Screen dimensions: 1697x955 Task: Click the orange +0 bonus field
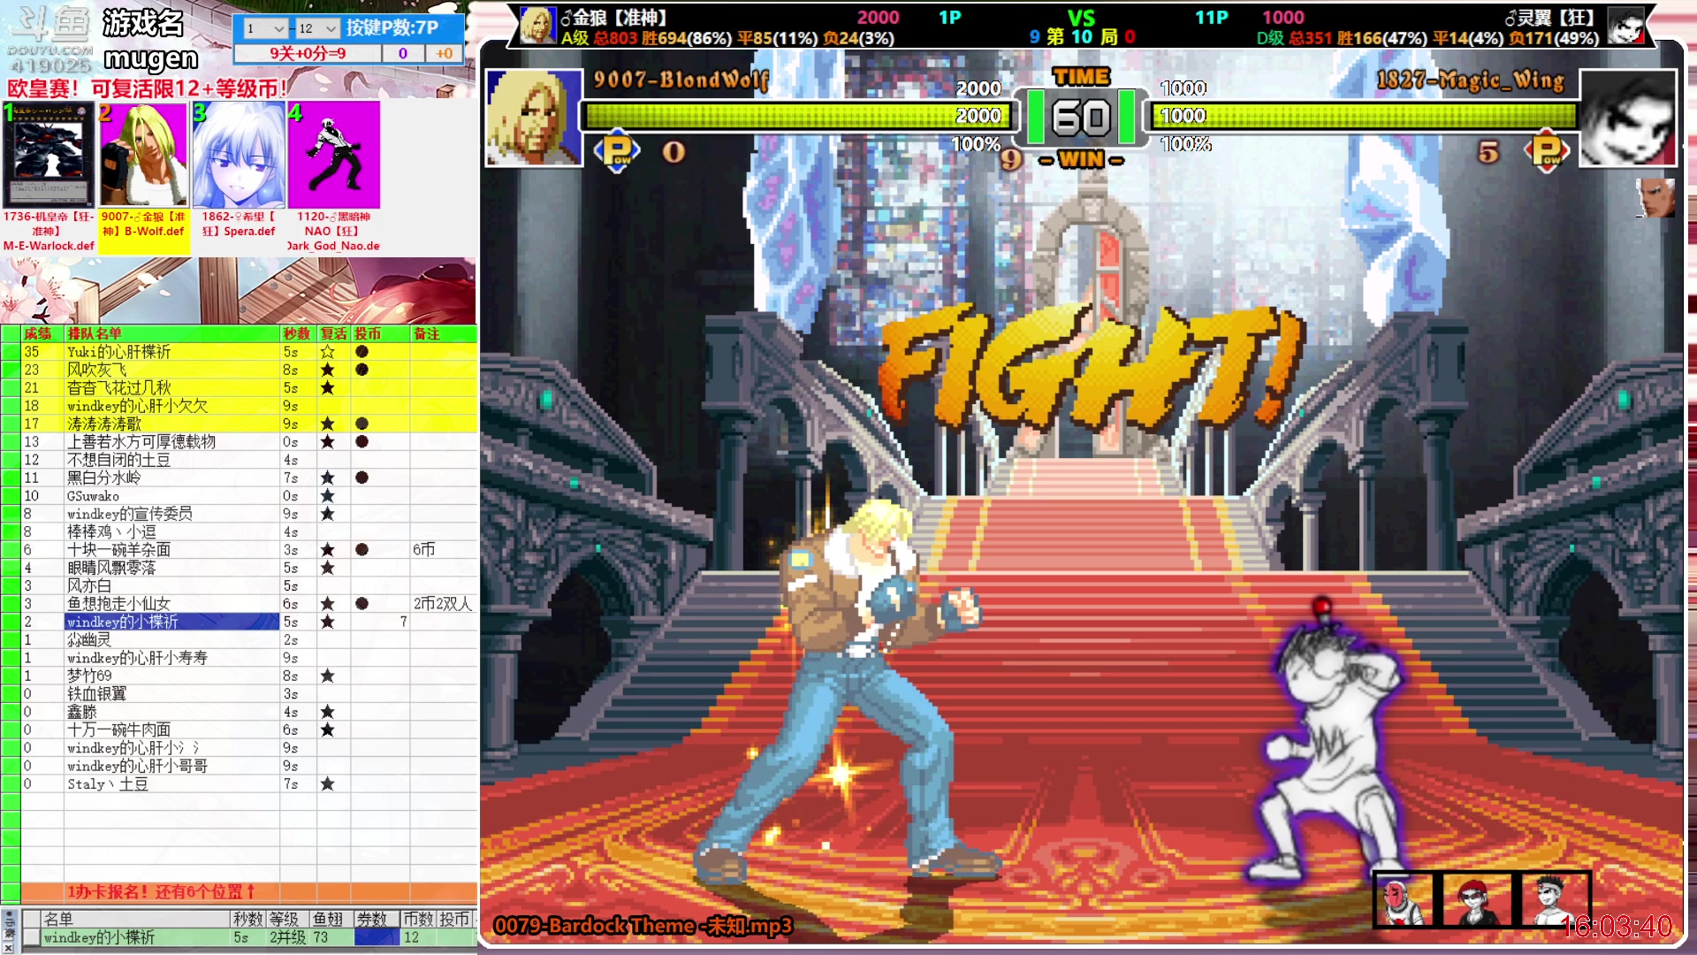click(444, 53)
